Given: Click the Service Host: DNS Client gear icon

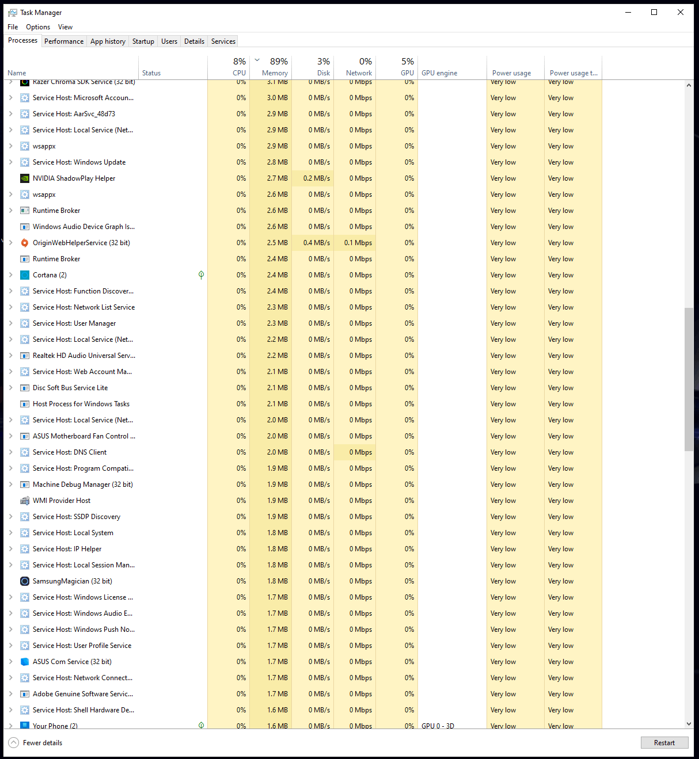Looking at the screenshot, I should click(25, 452).
